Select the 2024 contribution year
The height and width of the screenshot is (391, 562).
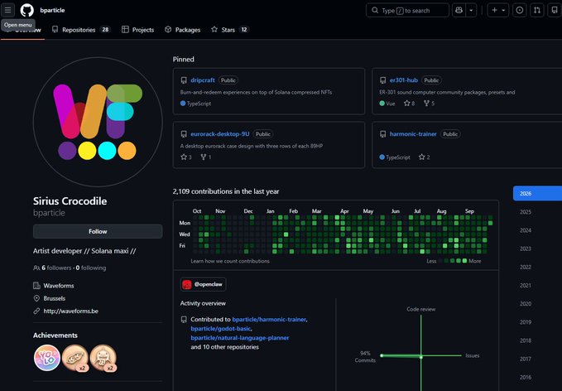click(526, 230)
